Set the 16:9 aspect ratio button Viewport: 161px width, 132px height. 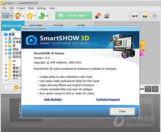134,16
